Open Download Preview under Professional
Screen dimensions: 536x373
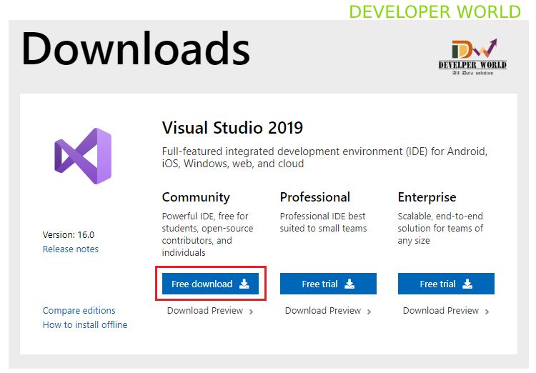tap(323, 310)
